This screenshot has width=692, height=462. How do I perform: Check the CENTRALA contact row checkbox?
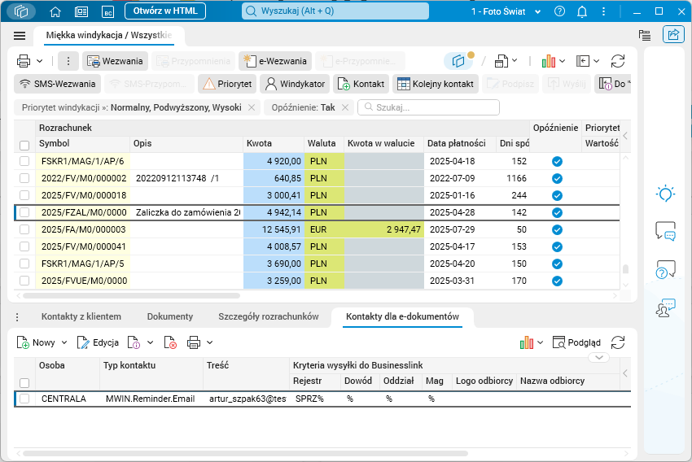pyautogui.click(x=24, y=399)
